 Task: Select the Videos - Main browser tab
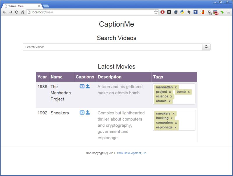(x=20, y=5)
